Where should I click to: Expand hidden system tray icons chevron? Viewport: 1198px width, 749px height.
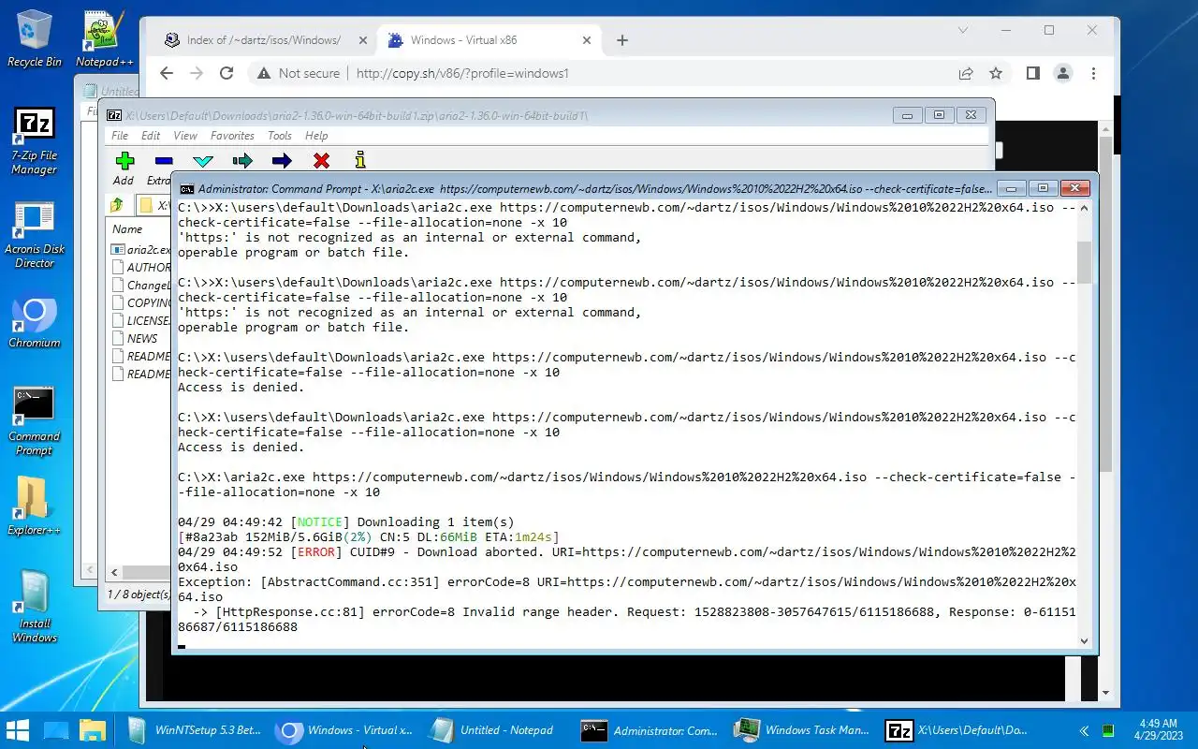[x=1084, y=730]
